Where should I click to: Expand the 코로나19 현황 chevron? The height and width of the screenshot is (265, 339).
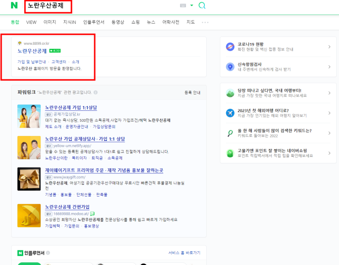329,47
